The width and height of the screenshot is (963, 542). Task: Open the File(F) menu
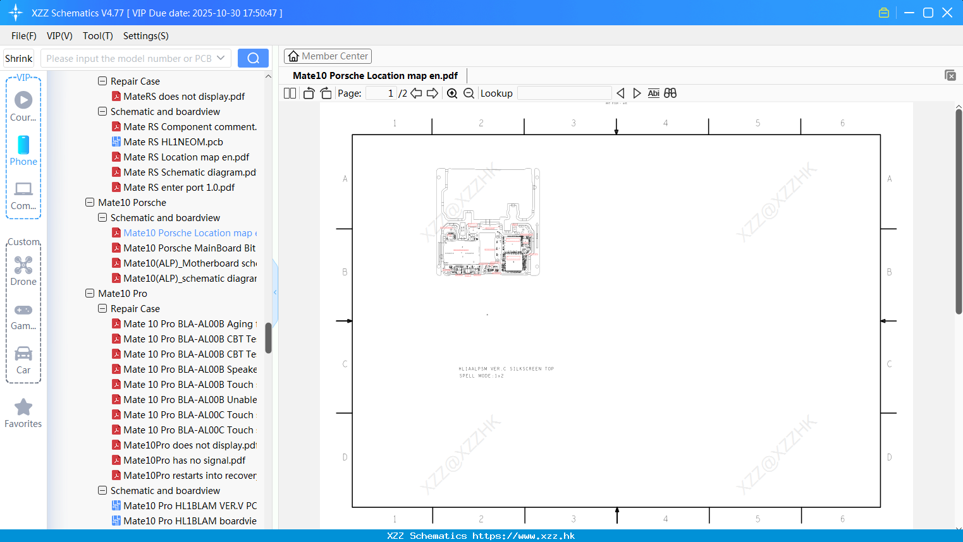pyautogui.click(x=24, y=36)
